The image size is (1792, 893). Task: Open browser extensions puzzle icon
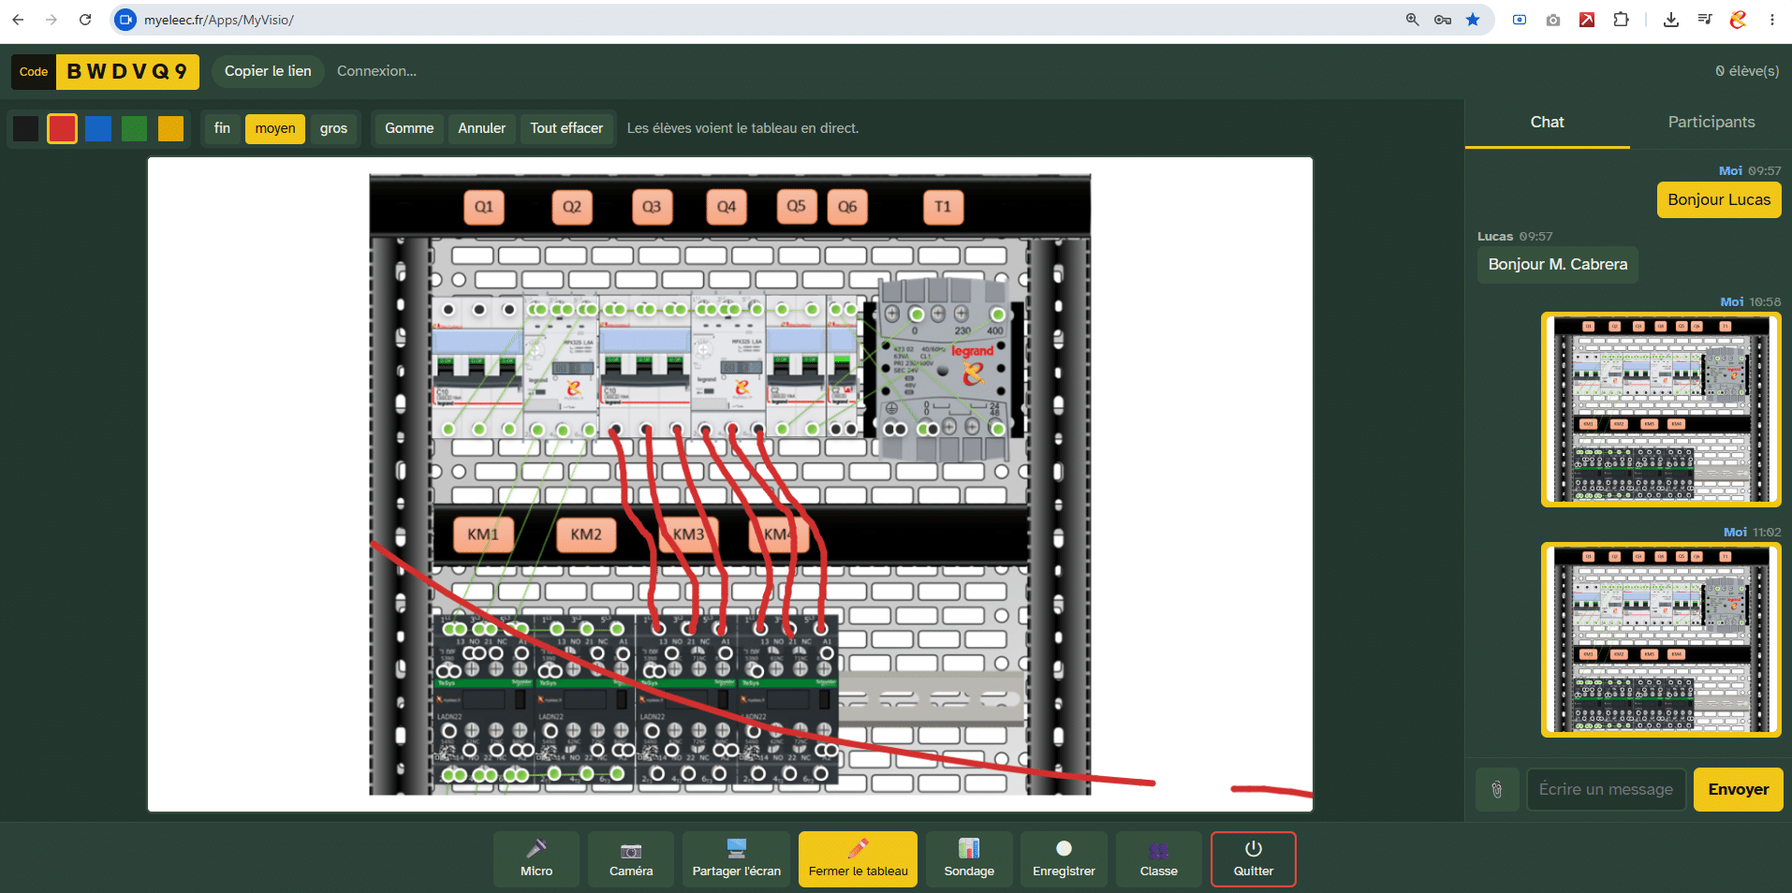[x=1621, y=20]
